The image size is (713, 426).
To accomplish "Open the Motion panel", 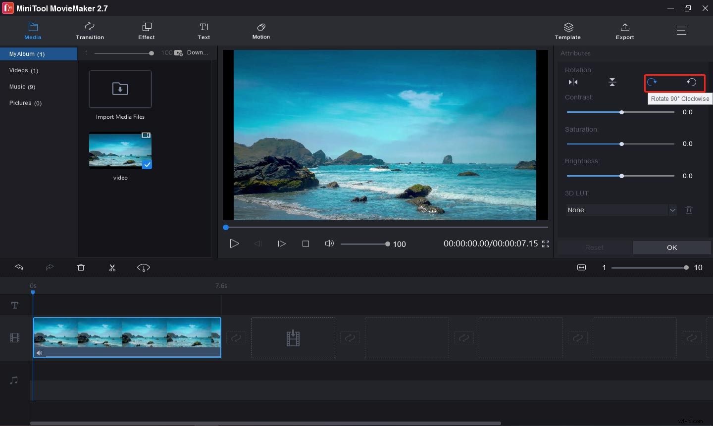I will pyautogui.click(x=261, y=31).
